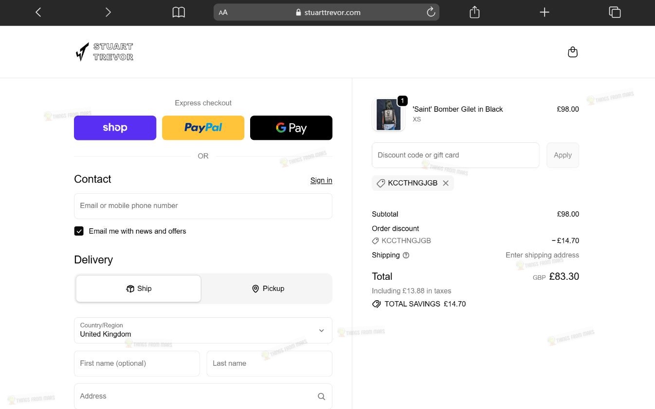Select the Ship delivery option
Image resolution: width=655 pixels, height=409 pixels.
click(138, 289)
